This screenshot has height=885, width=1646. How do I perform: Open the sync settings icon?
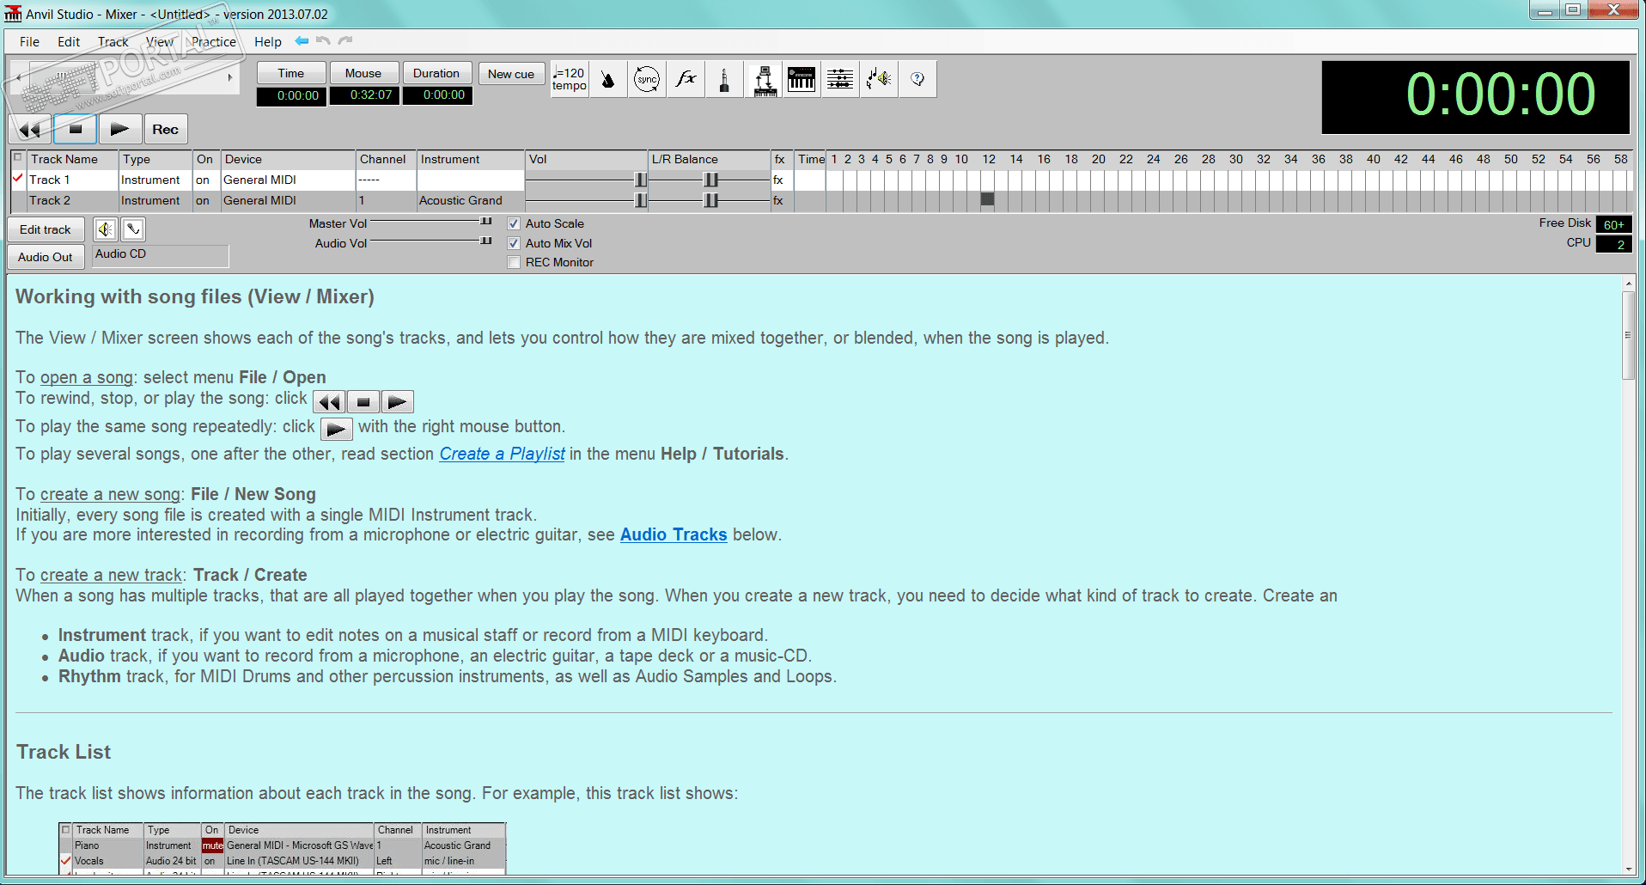(647, 79)
